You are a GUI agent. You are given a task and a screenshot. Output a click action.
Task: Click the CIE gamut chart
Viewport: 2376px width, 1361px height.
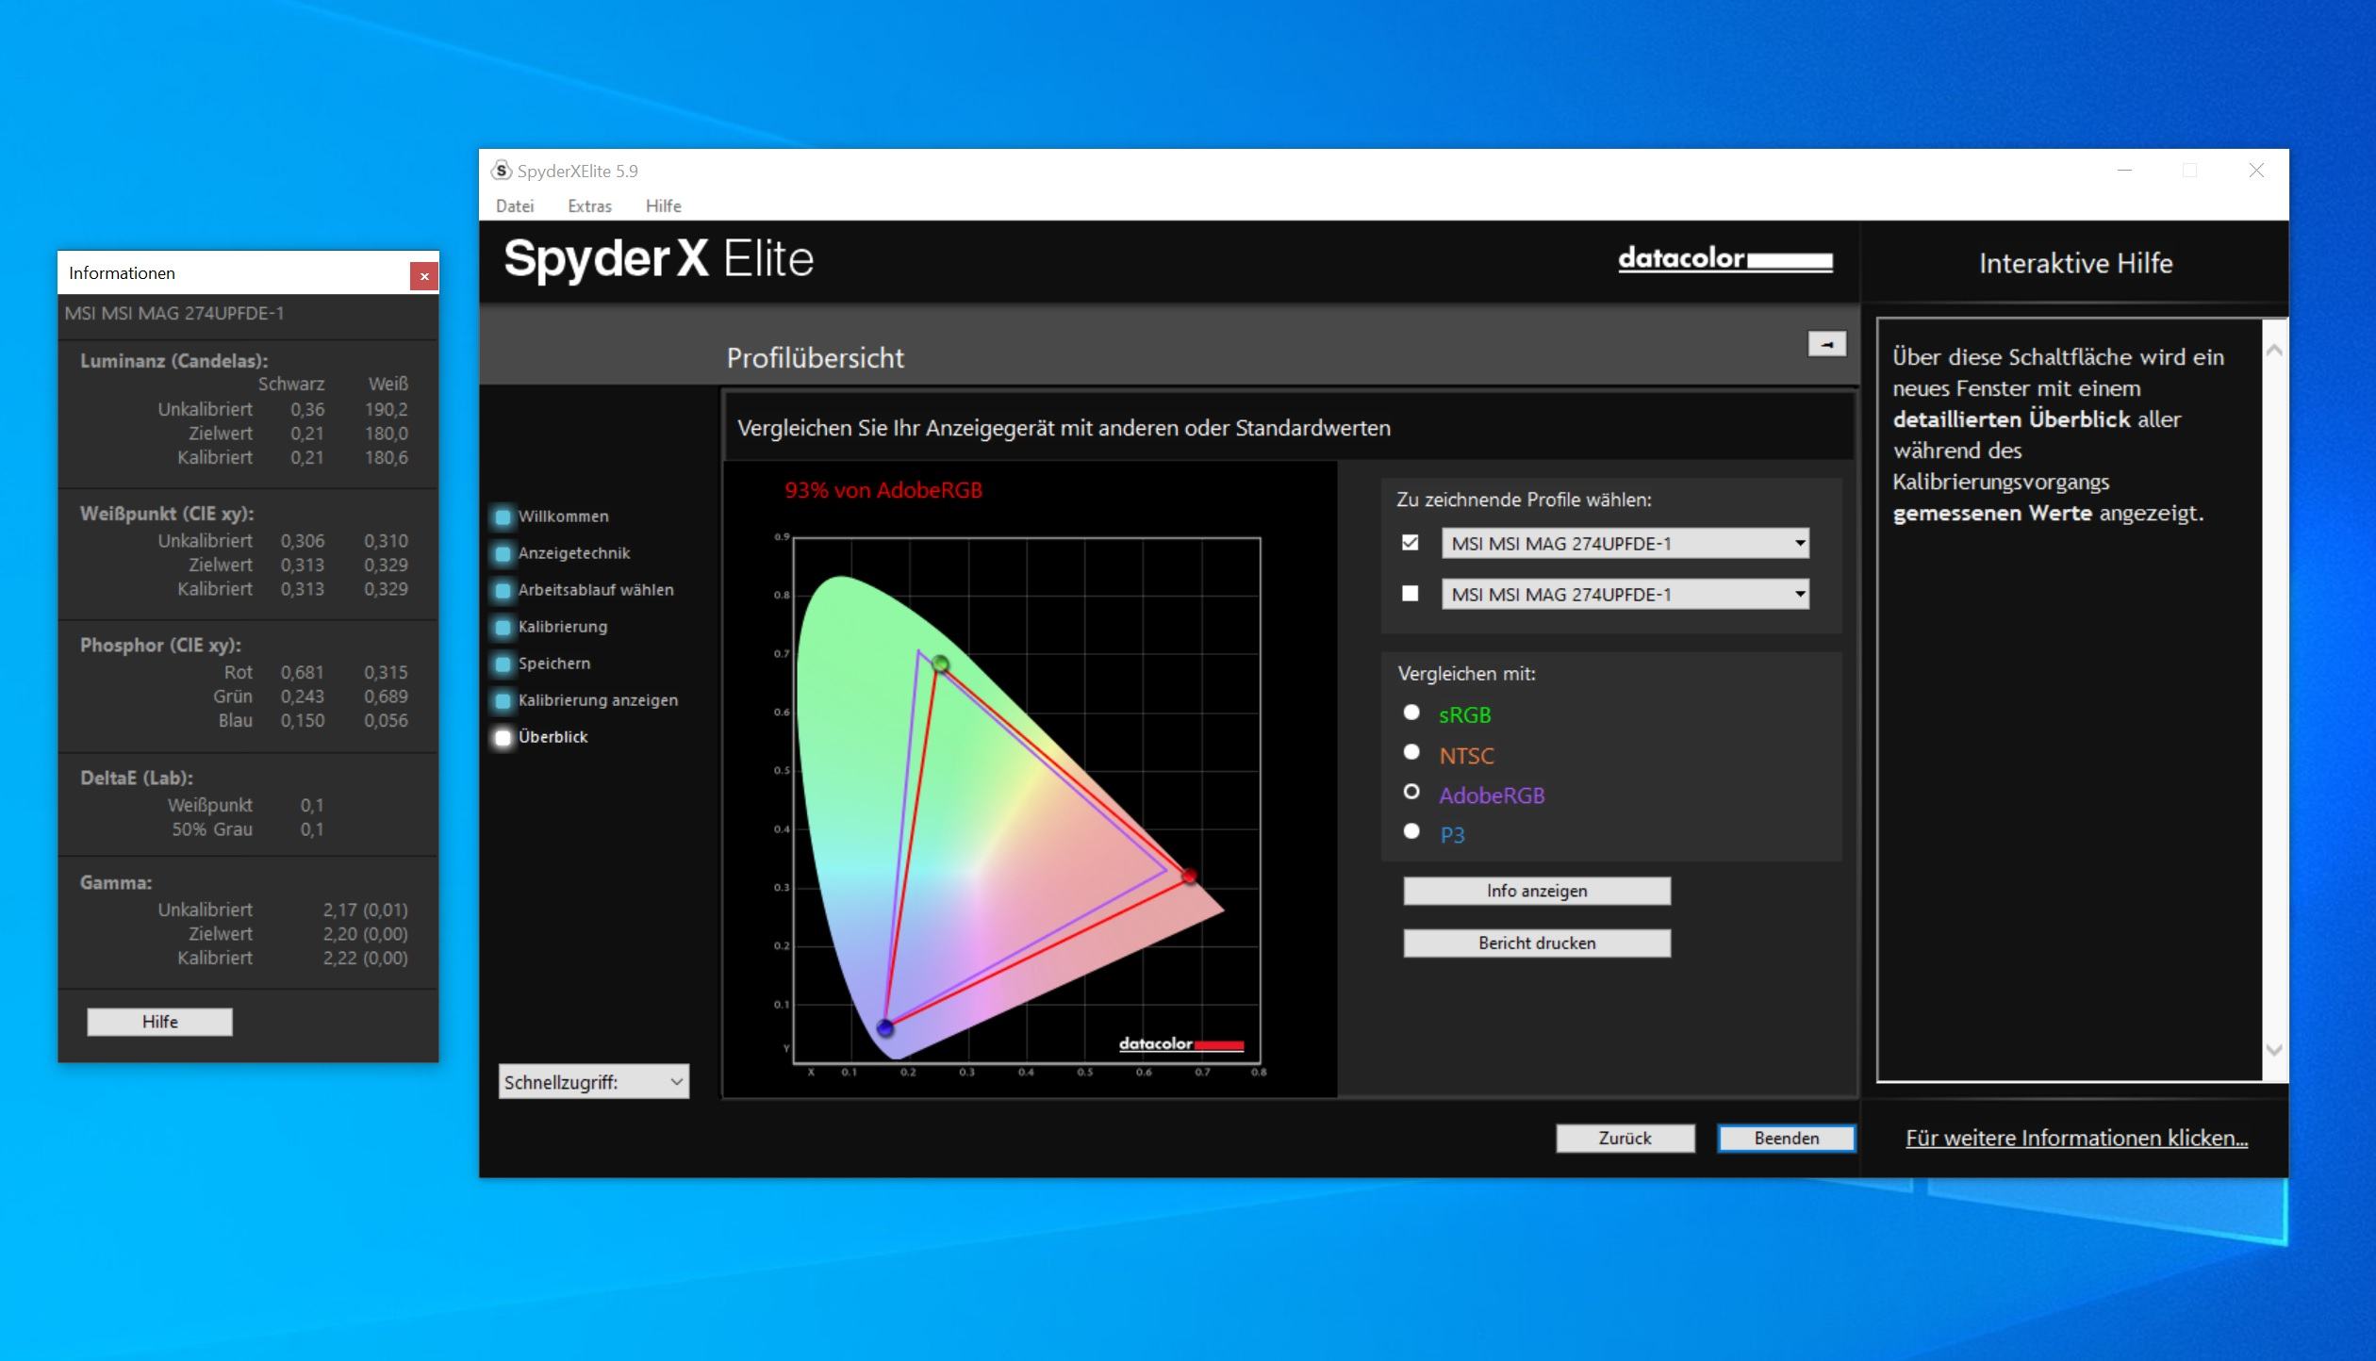click(1027, 800)
